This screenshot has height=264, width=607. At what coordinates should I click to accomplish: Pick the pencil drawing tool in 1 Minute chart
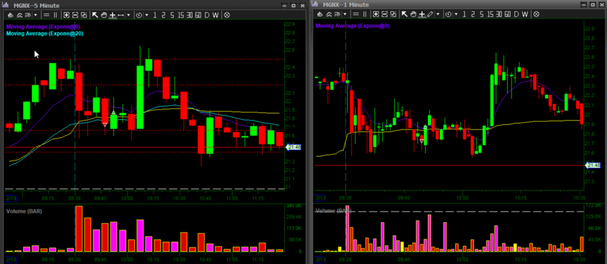(x=430, y=15)
